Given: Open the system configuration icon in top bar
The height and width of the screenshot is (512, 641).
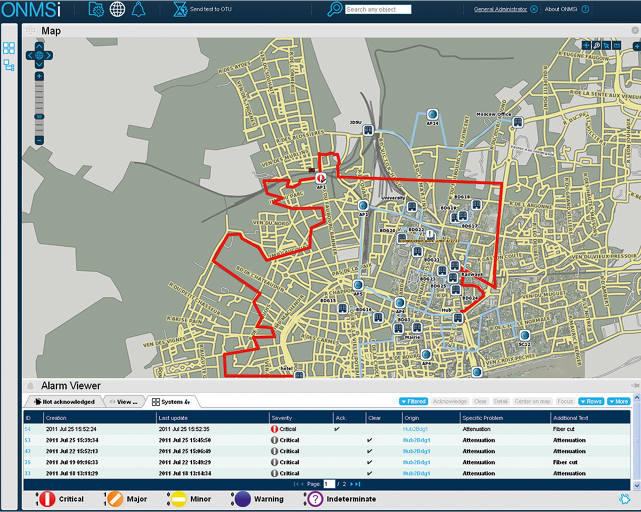Looking at the screenshot, I should pos(96,9).
